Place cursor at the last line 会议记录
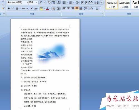Screen dimensions: 139x110 pyautogui.click(x=30, y=106)
